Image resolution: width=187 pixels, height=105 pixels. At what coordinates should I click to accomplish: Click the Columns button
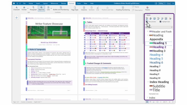coord(84,9)
